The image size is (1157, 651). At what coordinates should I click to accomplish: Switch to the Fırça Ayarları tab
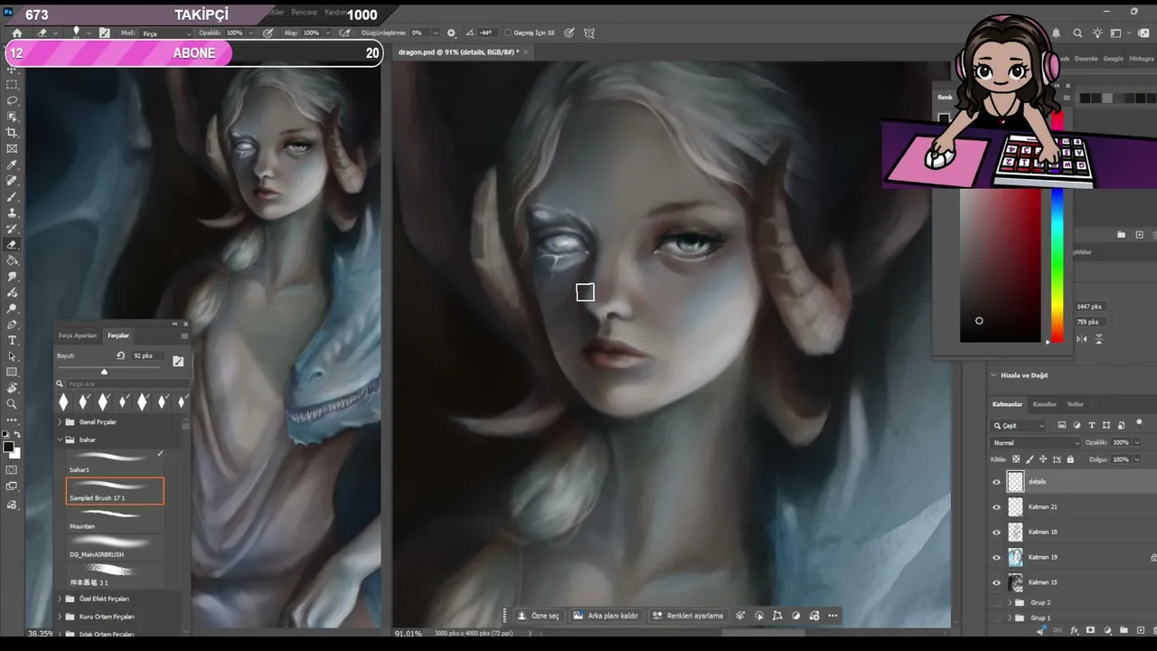pyautogui.click(x=78, y=335)
